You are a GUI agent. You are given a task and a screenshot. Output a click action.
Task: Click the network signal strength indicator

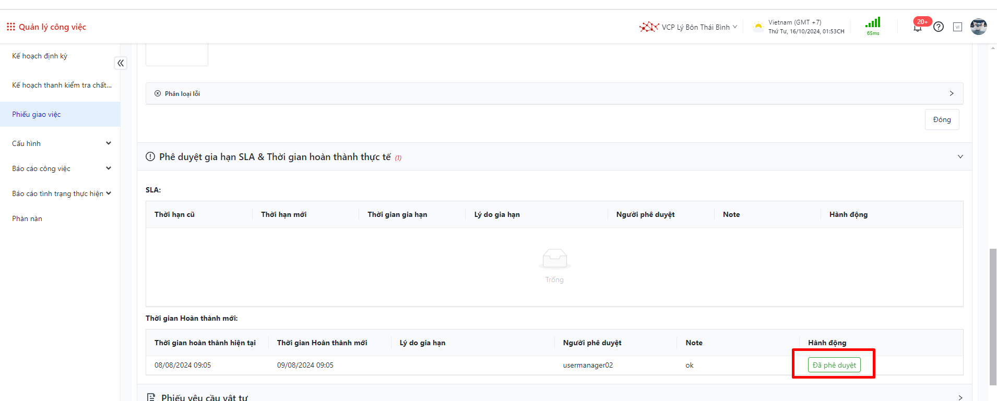873,24
